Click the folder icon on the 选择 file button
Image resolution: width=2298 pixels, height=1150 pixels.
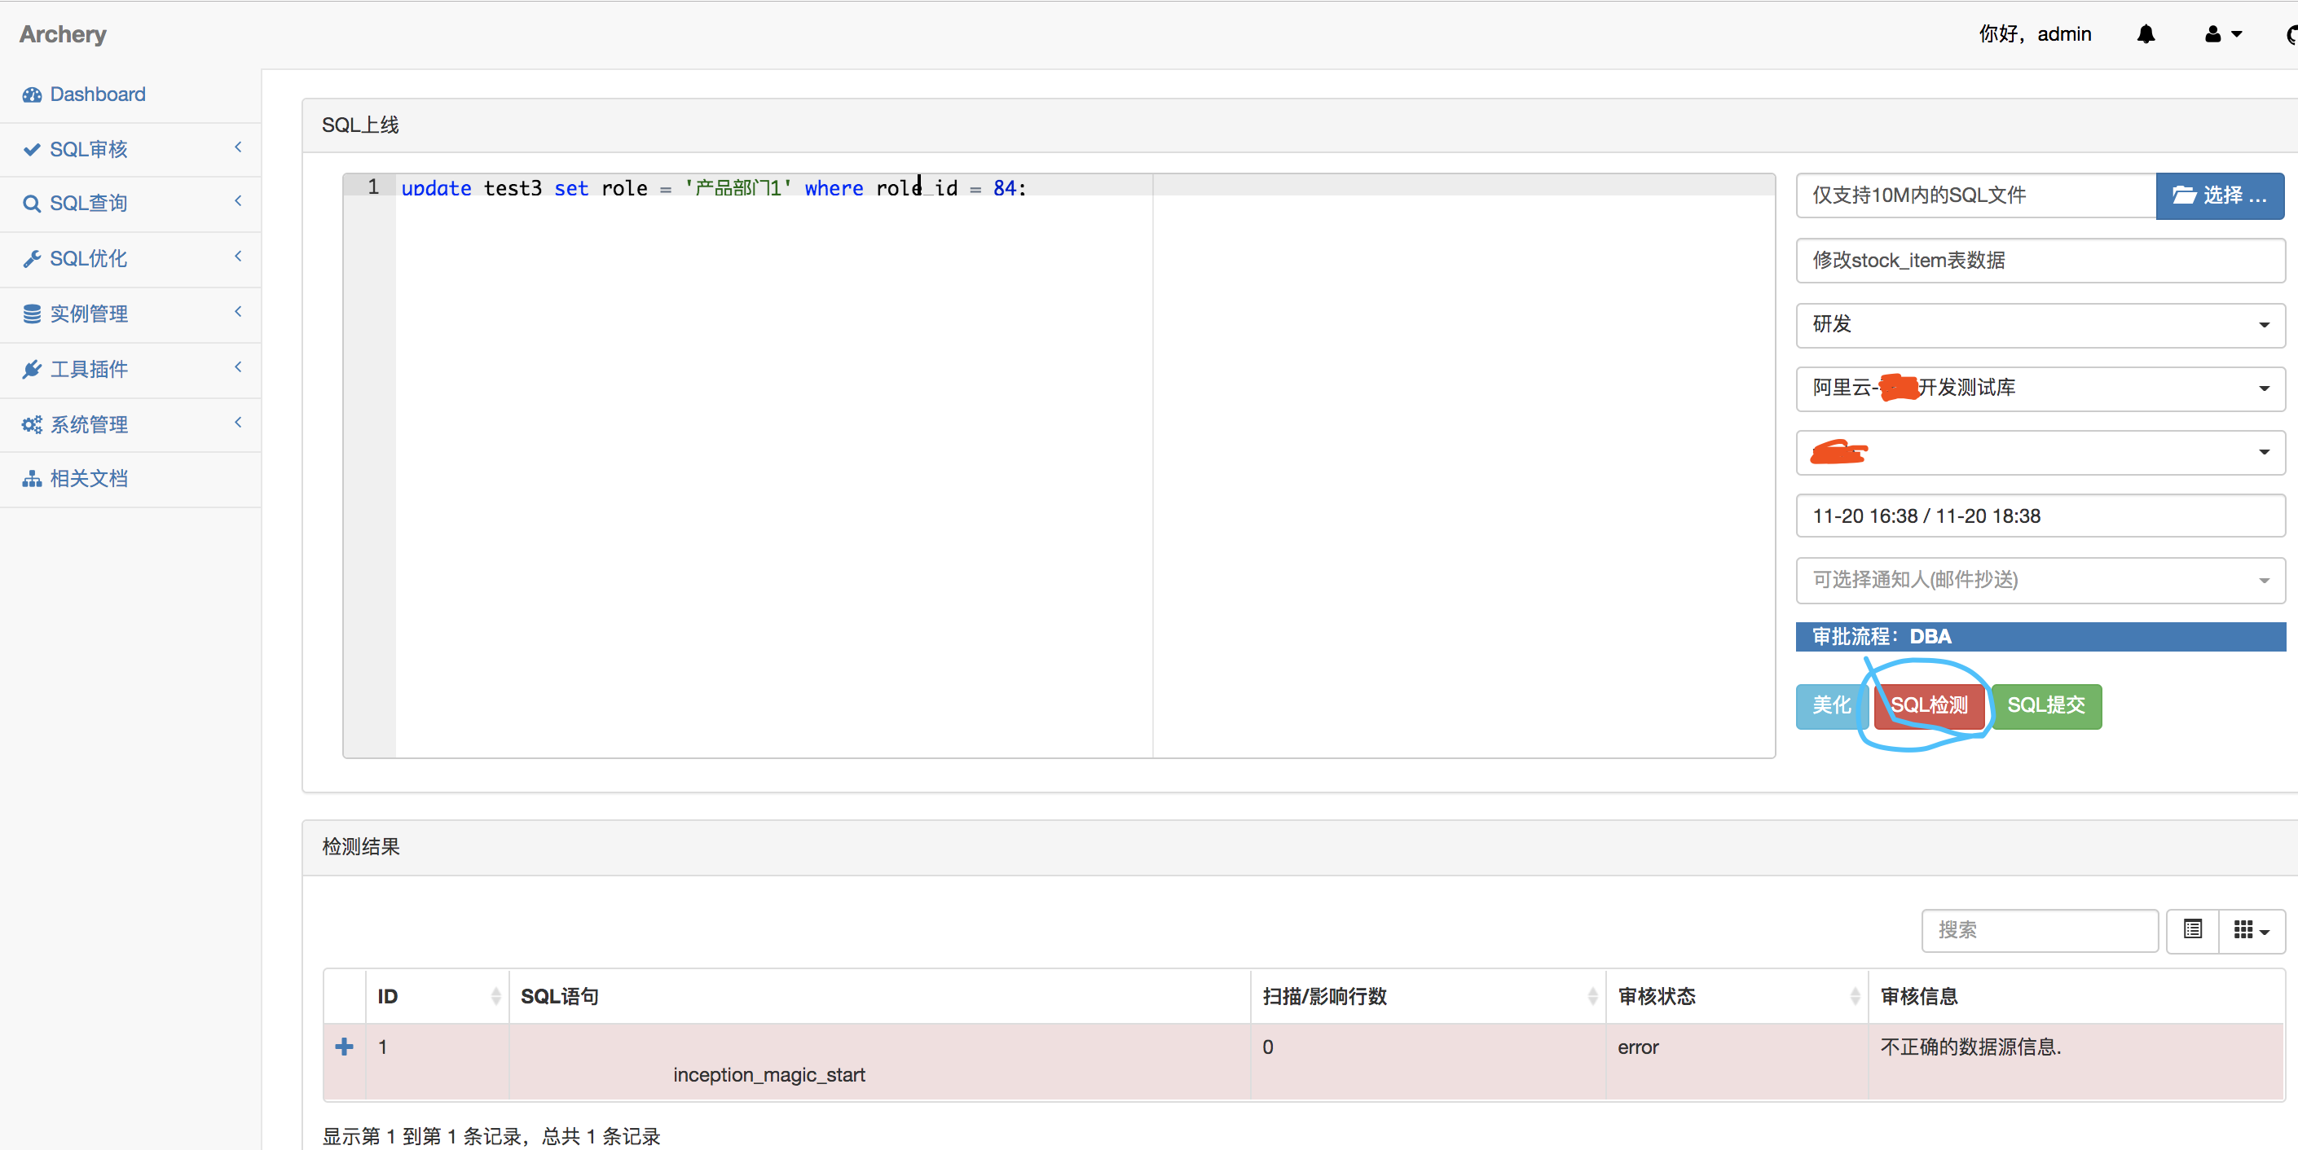coord(2186,195)
